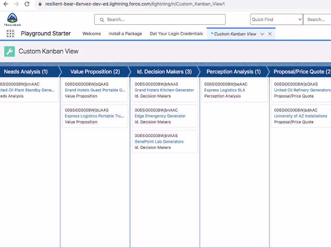This screenshot has width=331, height=248.
Task: Open the App Launcher waffle icon
Action: [x=10, y=34]
